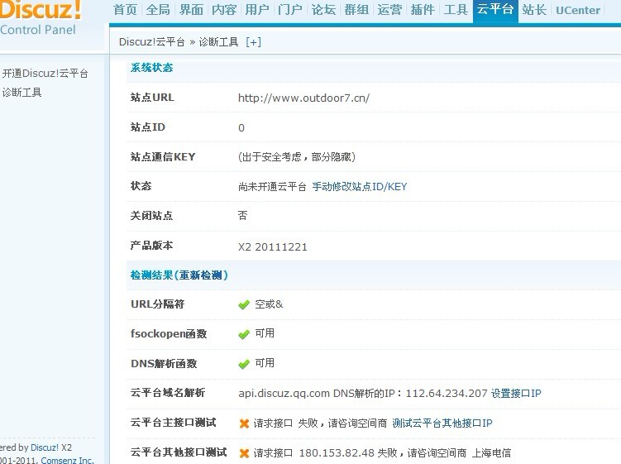Click the Discuz! Control Panel logo

pos(40,18)
